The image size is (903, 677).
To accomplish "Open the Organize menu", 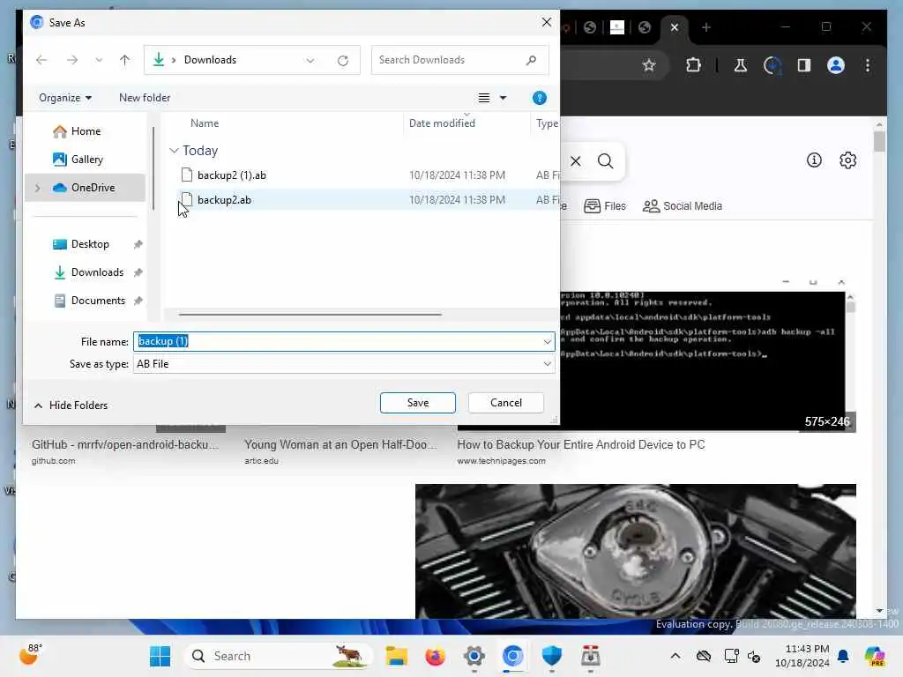I will (65, 98).
